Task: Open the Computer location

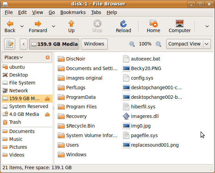Action: tap(179, 24)
